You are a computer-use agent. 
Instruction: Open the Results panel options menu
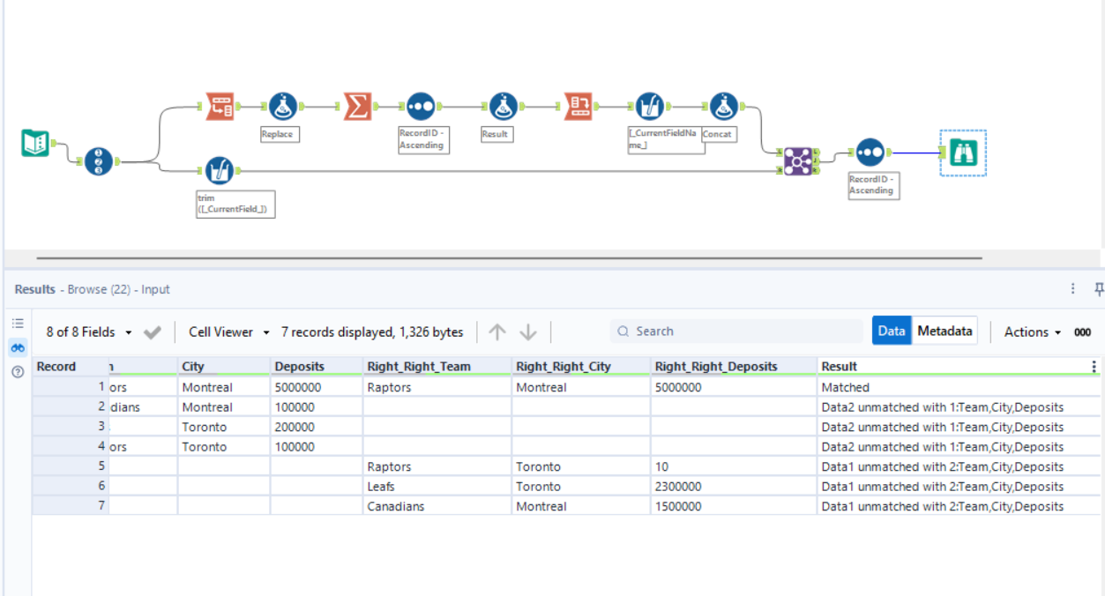pyautogui.click(x=1072, y=288)
